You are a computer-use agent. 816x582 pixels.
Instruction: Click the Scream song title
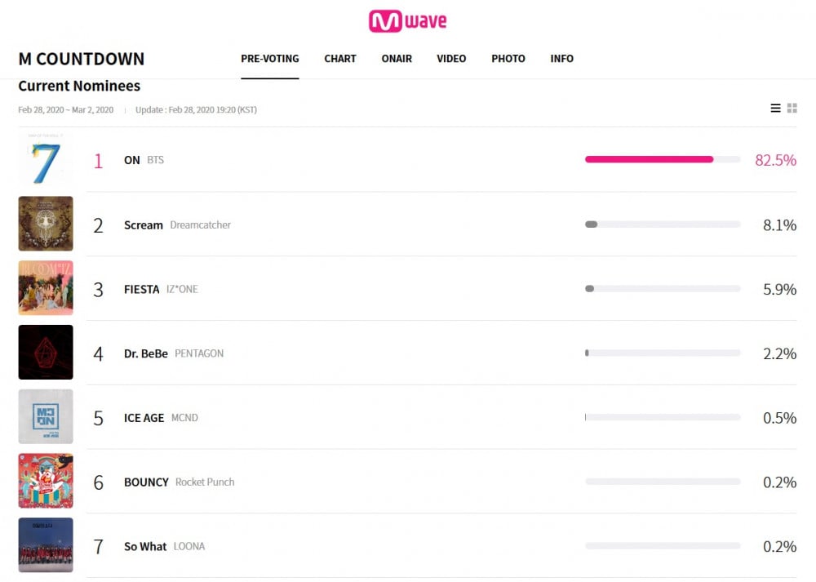(143, 225)
